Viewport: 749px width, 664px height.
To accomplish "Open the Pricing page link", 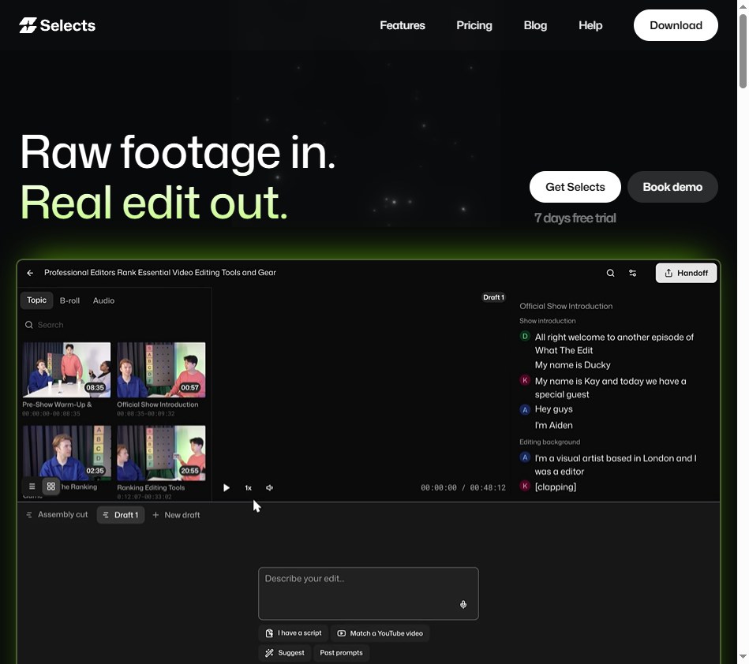I will (x=474, y=25).
